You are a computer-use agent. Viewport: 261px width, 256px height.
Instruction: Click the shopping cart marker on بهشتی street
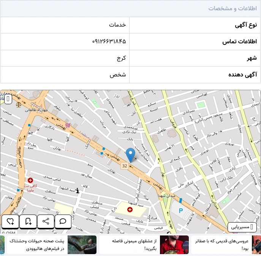click(x=68, y=125)
